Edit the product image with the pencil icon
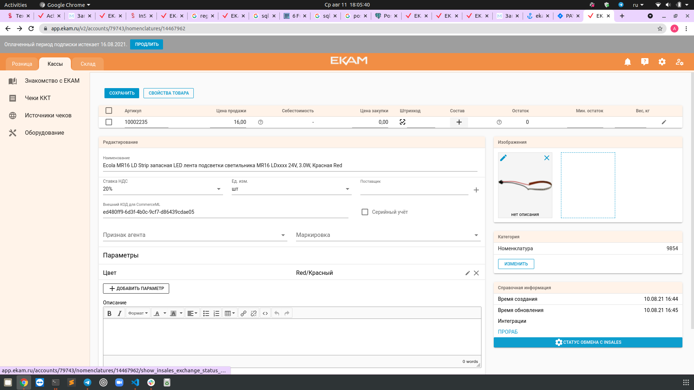The width and height of the screenshot is (694, 390). coord(503,158)
